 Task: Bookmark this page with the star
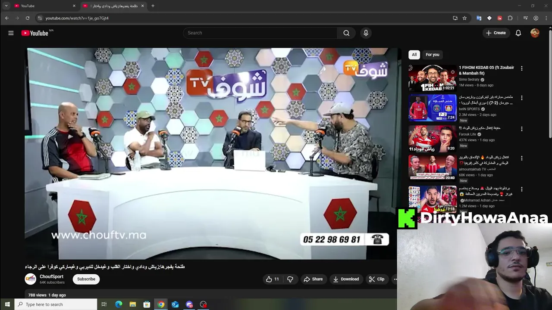pos(464,18)
